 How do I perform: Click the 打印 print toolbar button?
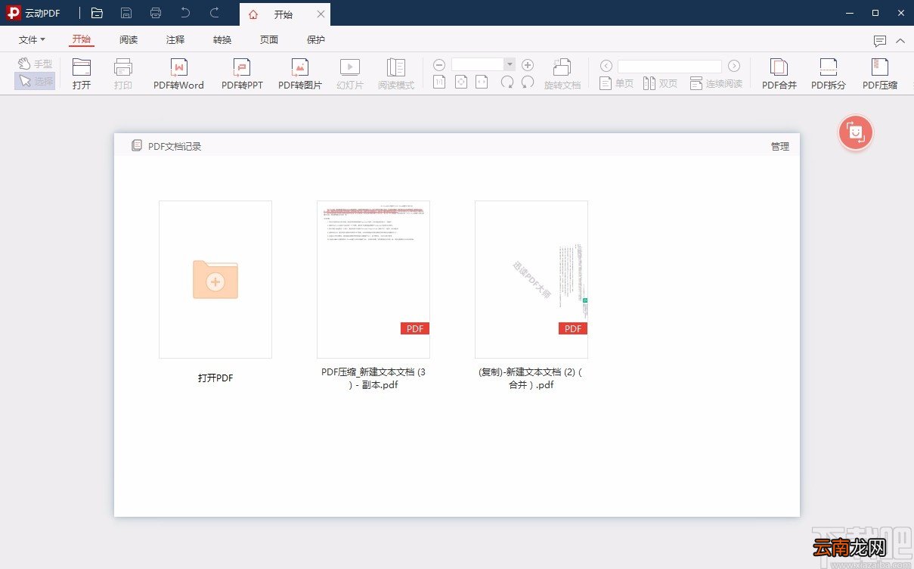(x=123, y=74)
